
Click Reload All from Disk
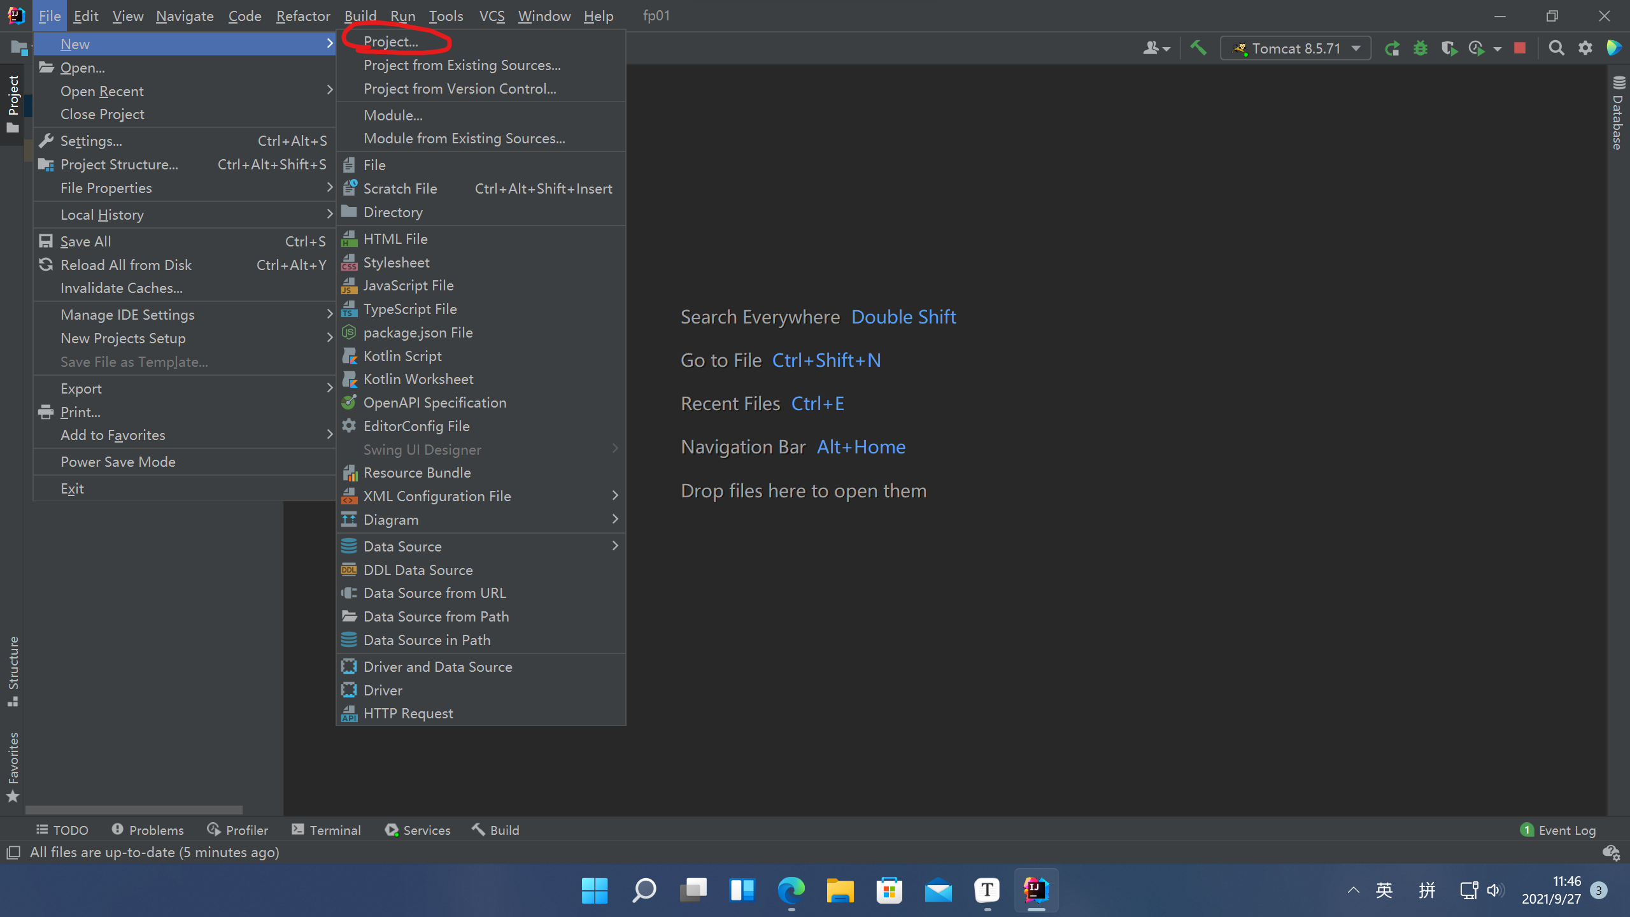tap(185, 265)
